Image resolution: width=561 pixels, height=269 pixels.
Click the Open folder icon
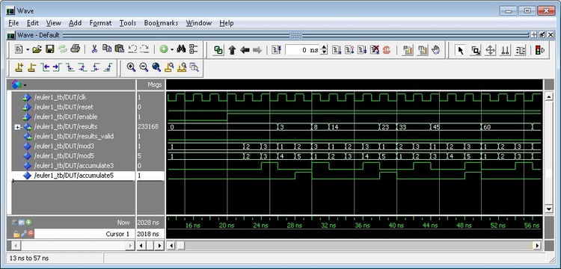tap(37, 49)
